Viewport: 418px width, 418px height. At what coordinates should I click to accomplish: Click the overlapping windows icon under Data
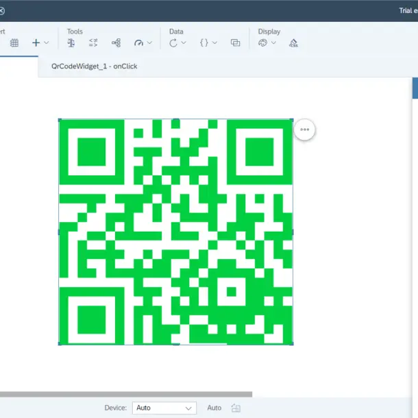[236, 43]
